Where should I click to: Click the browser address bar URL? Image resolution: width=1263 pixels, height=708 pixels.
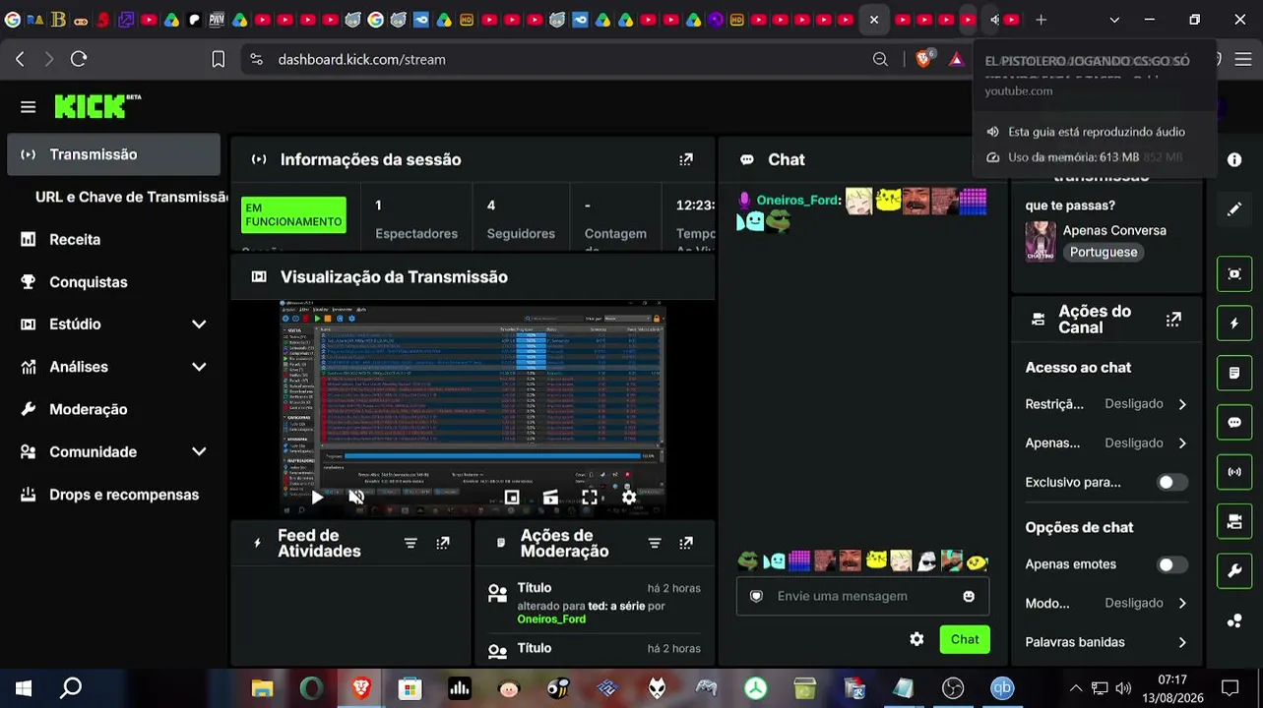point(361,59)
